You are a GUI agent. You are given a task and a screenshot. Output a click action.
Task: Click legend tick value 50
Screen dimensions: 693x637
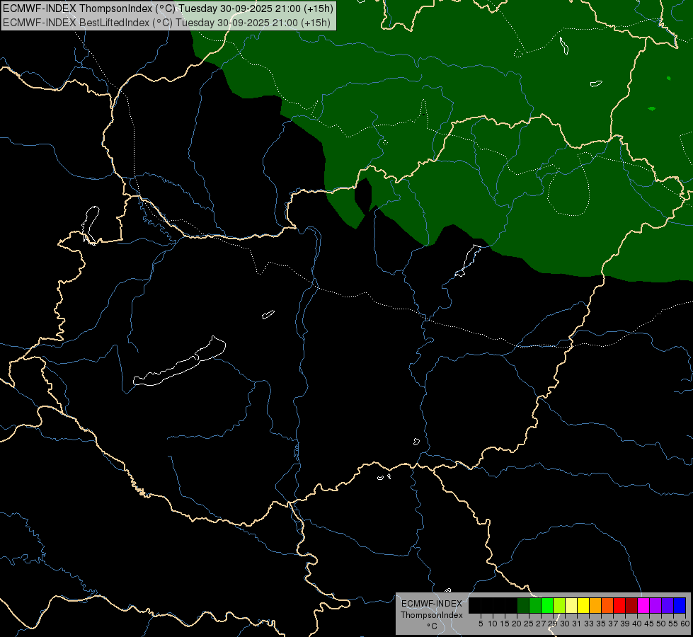[x=662, y=624]
